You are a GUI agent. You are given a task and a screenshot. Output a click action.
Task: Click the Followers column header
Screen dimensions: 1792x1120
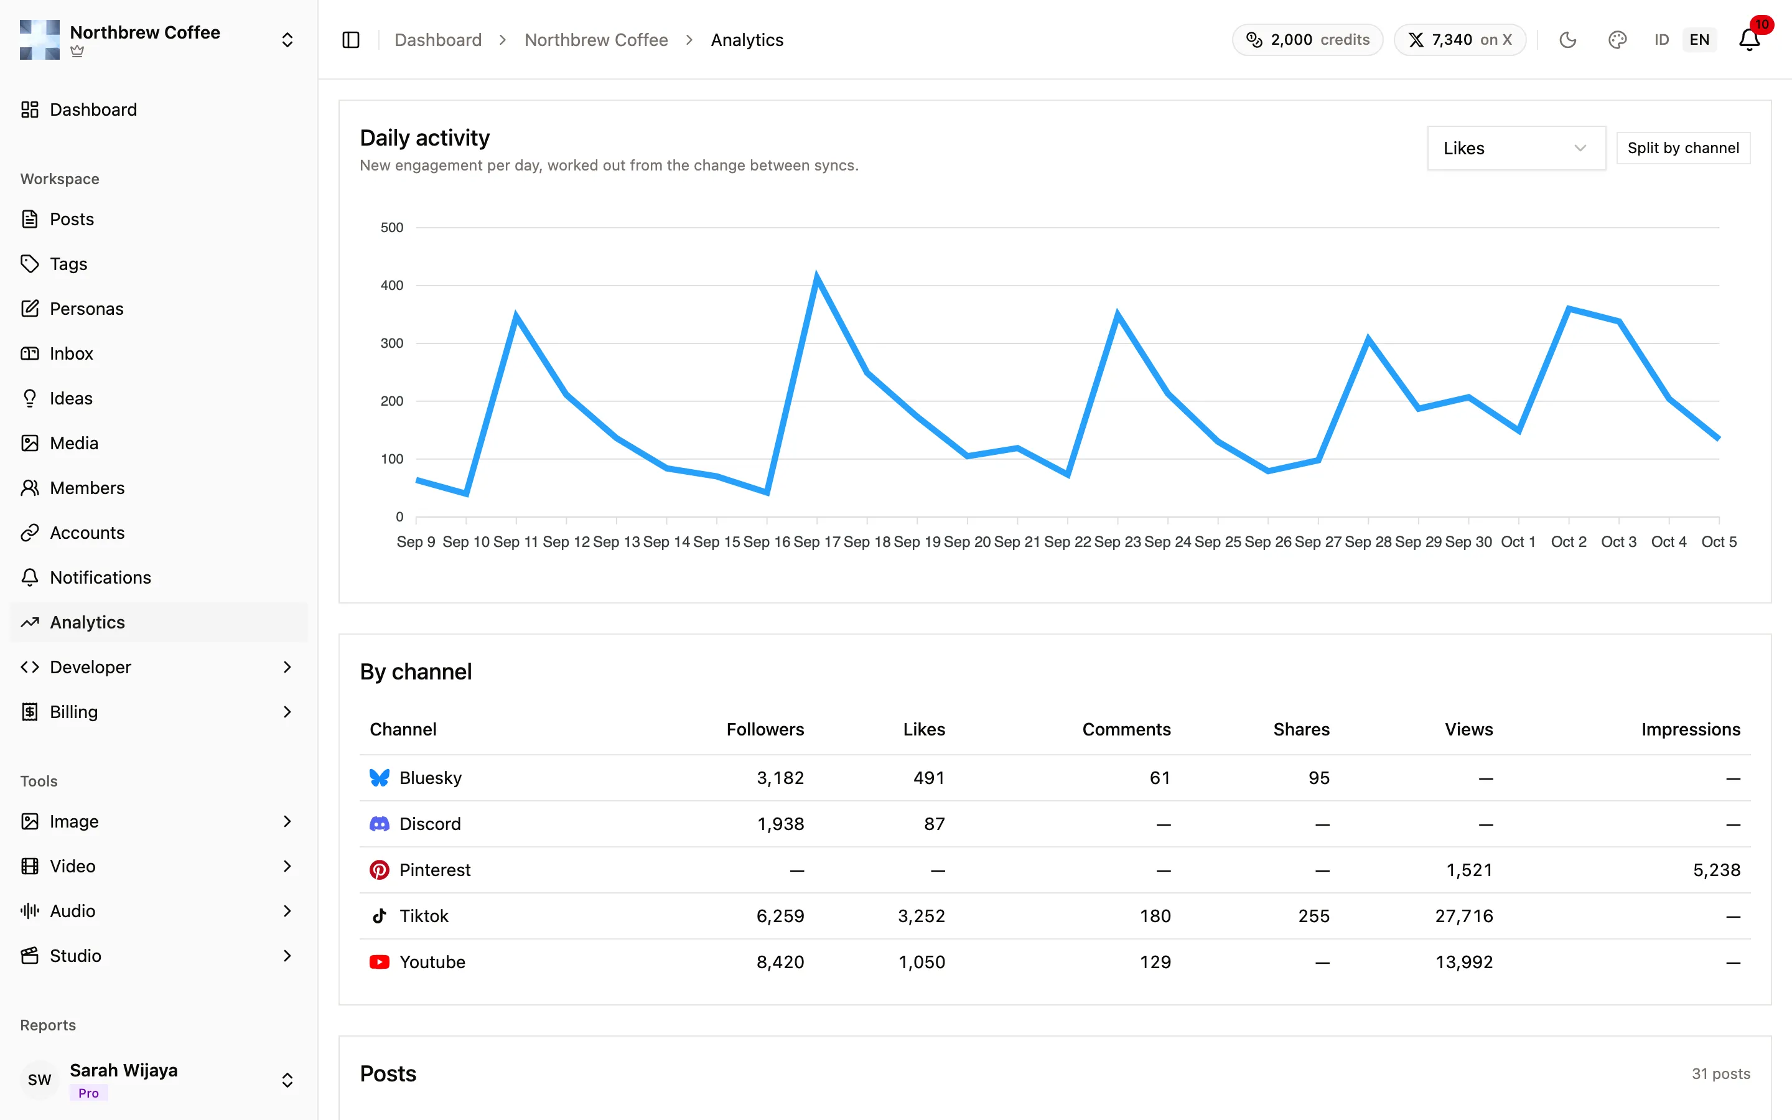765,730
